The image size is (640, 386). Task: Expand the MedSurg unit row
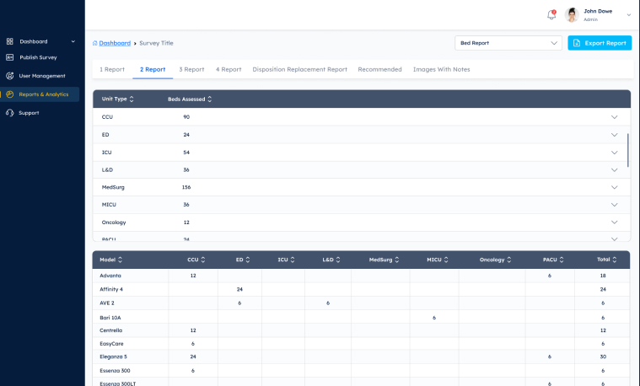click(x=615, y=187)
